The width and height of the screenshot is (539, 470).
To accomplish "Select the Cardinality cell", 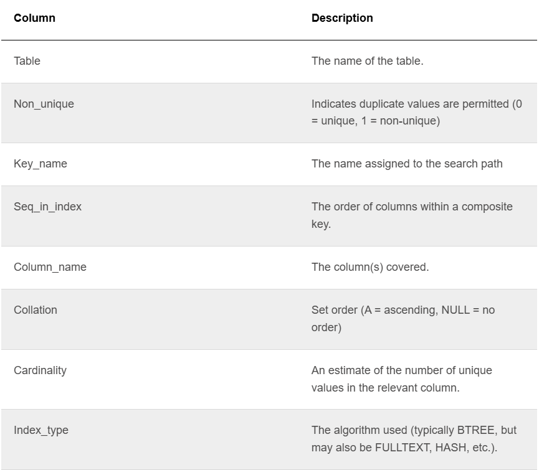I will pos(41,370).
